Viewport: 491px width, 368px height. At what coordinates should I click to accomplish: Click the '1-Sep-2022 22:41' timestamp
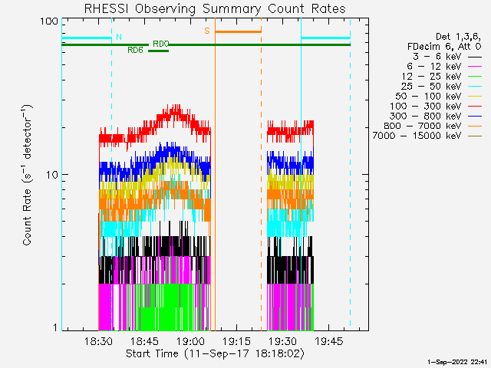457,362
